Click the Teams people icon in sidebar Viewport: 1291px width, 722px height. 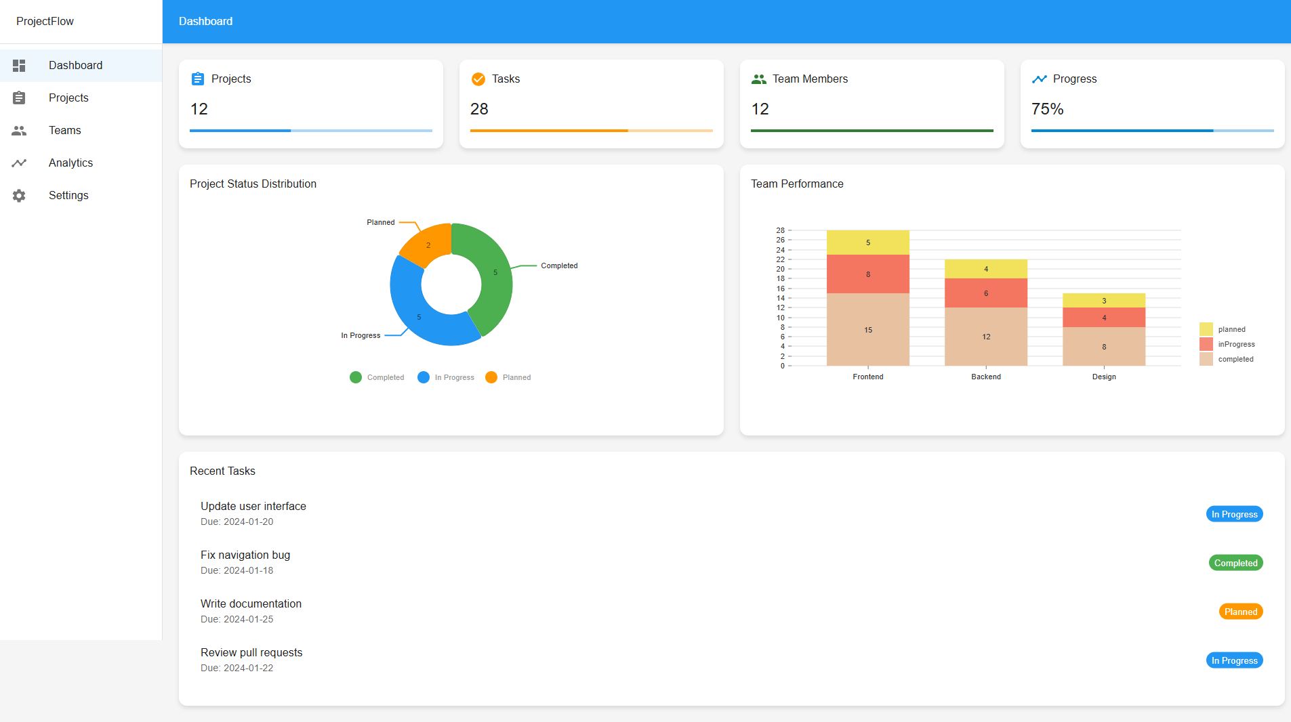tap(19, 131)
